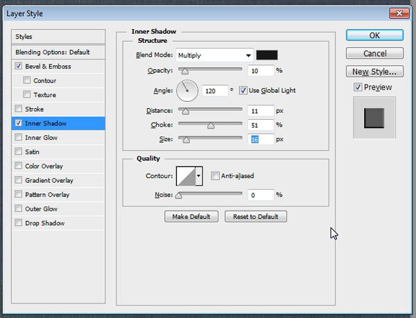Click the Choke slider handle
416x318 pixels.
point(211,126)
